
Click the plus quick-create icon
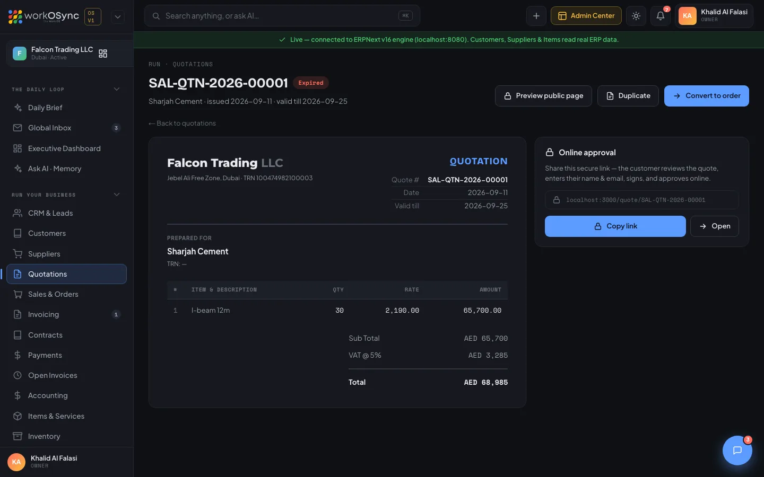(x=536, y=16)
